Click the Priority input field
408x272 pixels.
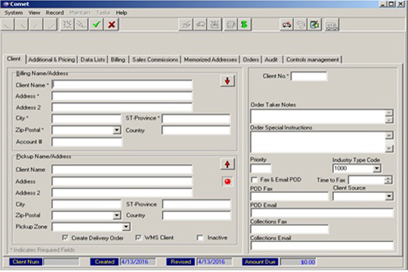click(x=260, y=169)
